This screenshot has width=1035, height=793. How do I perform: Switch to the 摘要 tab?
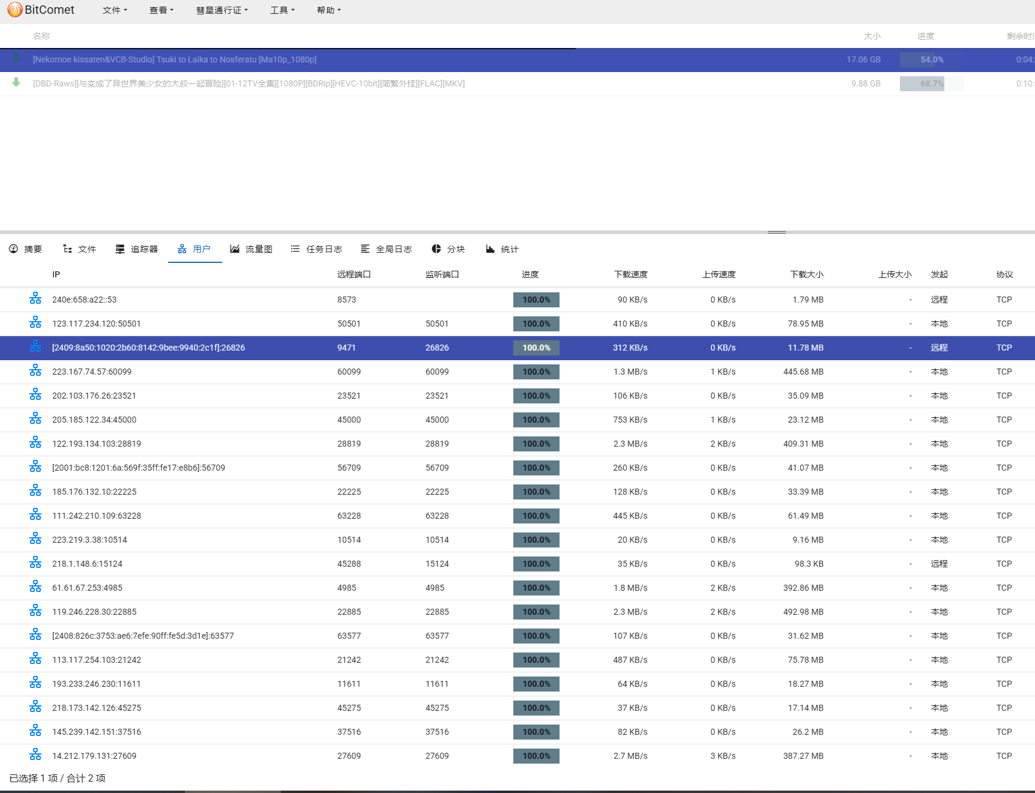click(x=26, y=249)
